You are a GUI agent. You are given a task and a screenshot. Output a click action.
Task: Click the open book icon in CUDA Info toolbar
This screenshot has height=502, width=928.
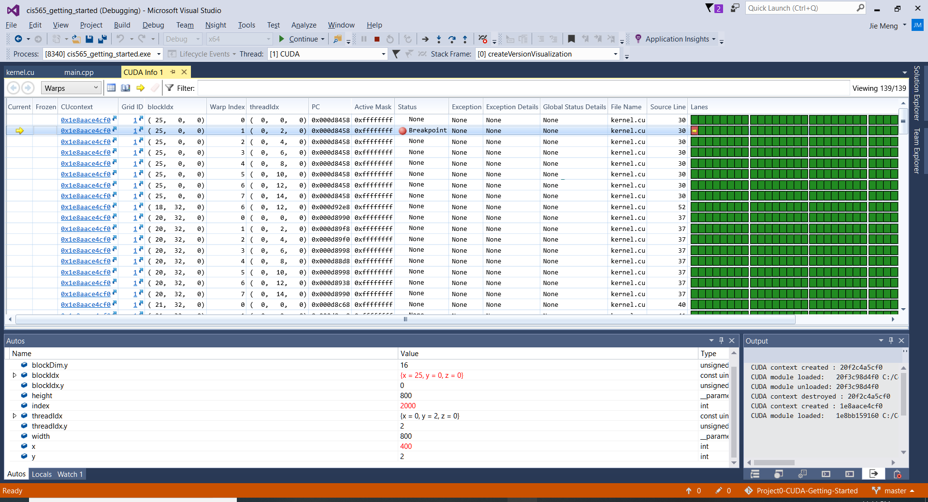(126, 88)
